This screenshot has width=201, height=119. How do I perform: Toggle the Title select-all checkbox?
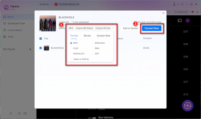pyautogui.click(x=41, y=39)
